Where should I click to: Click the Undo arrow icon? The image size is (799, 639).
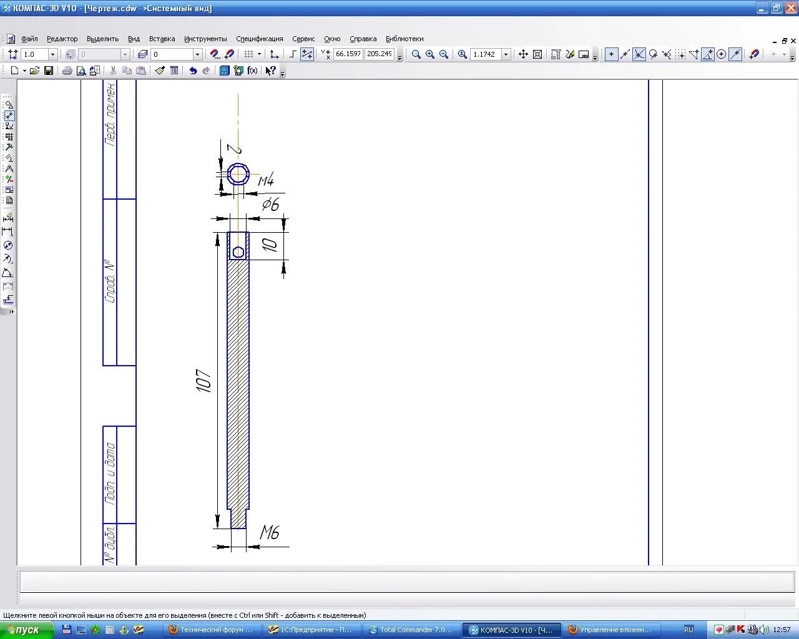point(193,71)
